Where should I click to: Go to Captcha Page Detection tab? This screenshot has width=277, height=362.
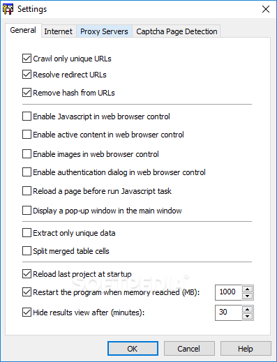tap(177, 31)
